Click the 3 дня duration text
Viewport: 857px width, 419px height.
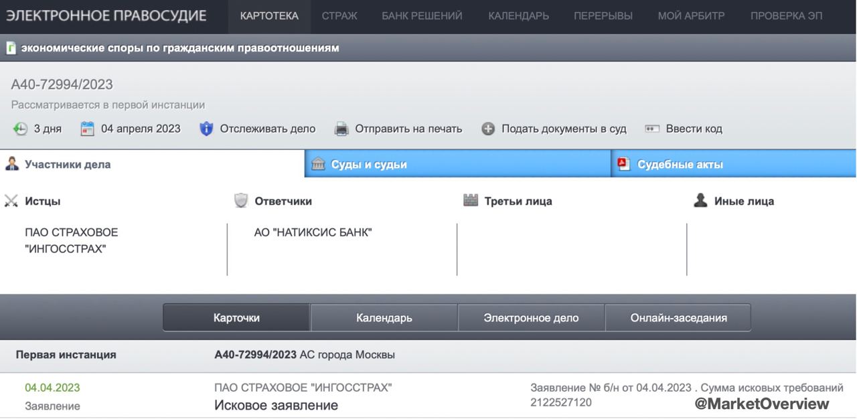[x=48, y=129]
